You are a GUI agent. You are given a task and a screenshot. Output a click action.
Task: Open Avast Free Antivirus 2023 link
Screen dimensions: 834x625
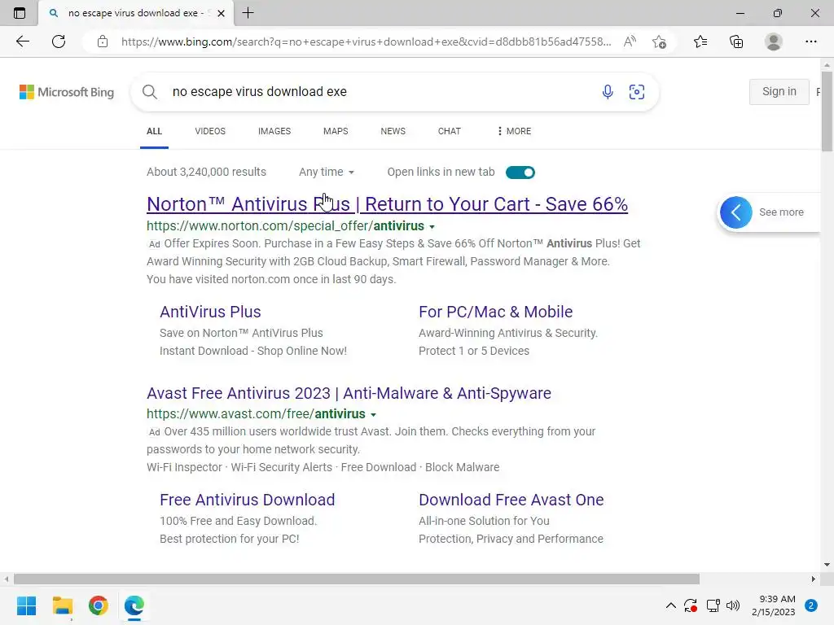349,393
